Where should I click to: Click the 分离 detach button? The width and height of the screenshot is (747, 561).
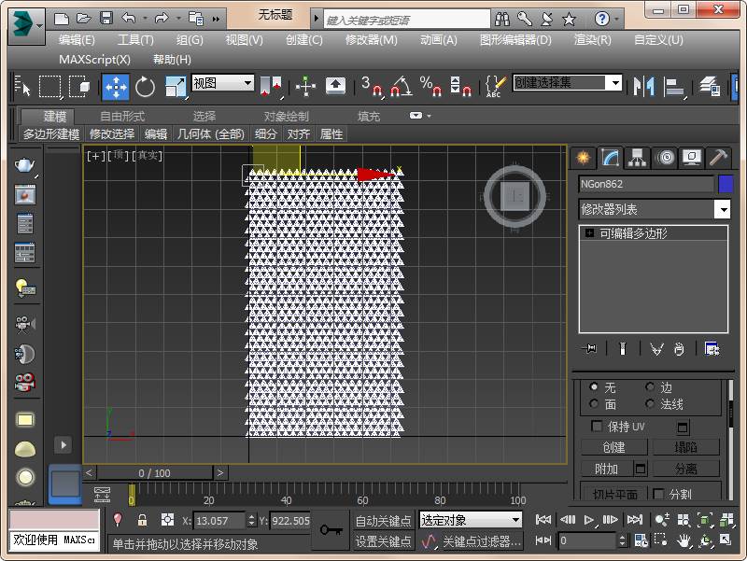pos(685,470)
